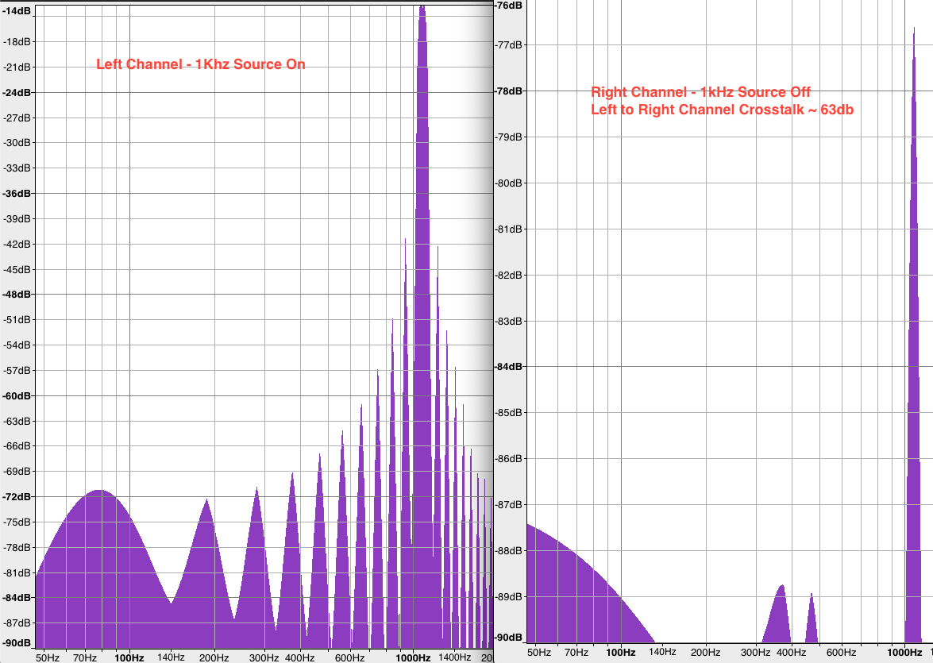
Task: Click the -42dB axis label
Action: tap(17, 244)
